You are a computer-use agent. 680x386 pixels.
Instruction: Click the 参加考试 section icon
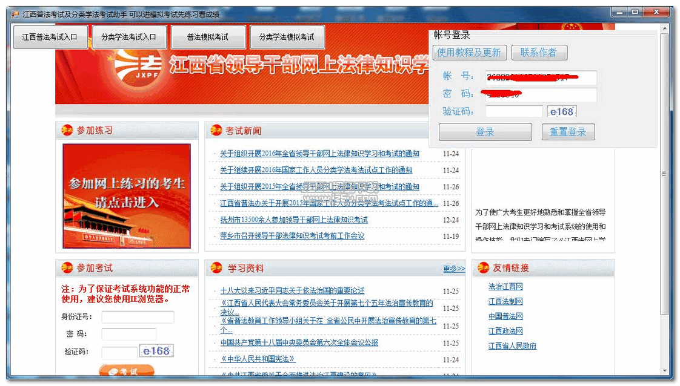(67, 268)
